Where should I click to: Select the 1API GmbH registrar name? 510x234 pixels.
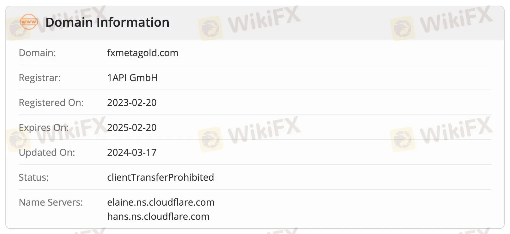tap(132, 78)
